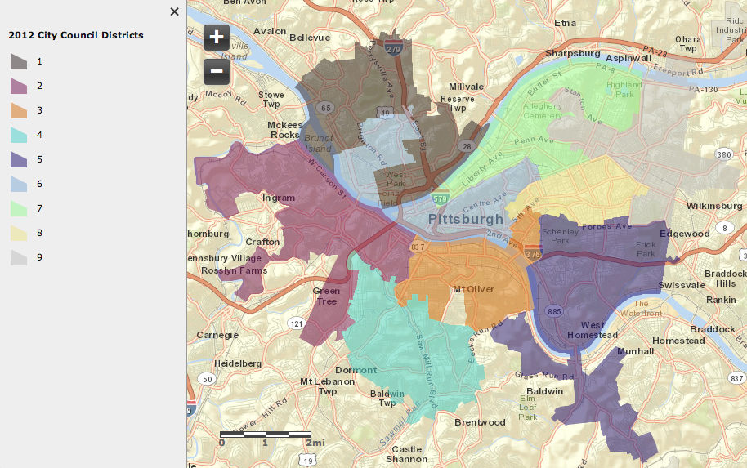Click the Baldwin label
The width and height of the screenshot is (747, 468).
(x=544, y=391)
